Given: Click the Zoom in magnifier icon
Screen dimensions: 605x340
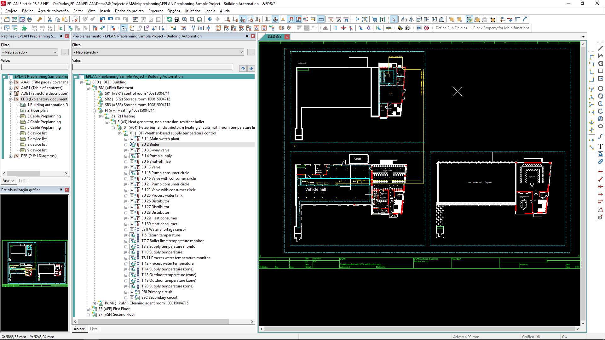Looking at the screenshot, I should pyautogui.click(x=185, y=19).
